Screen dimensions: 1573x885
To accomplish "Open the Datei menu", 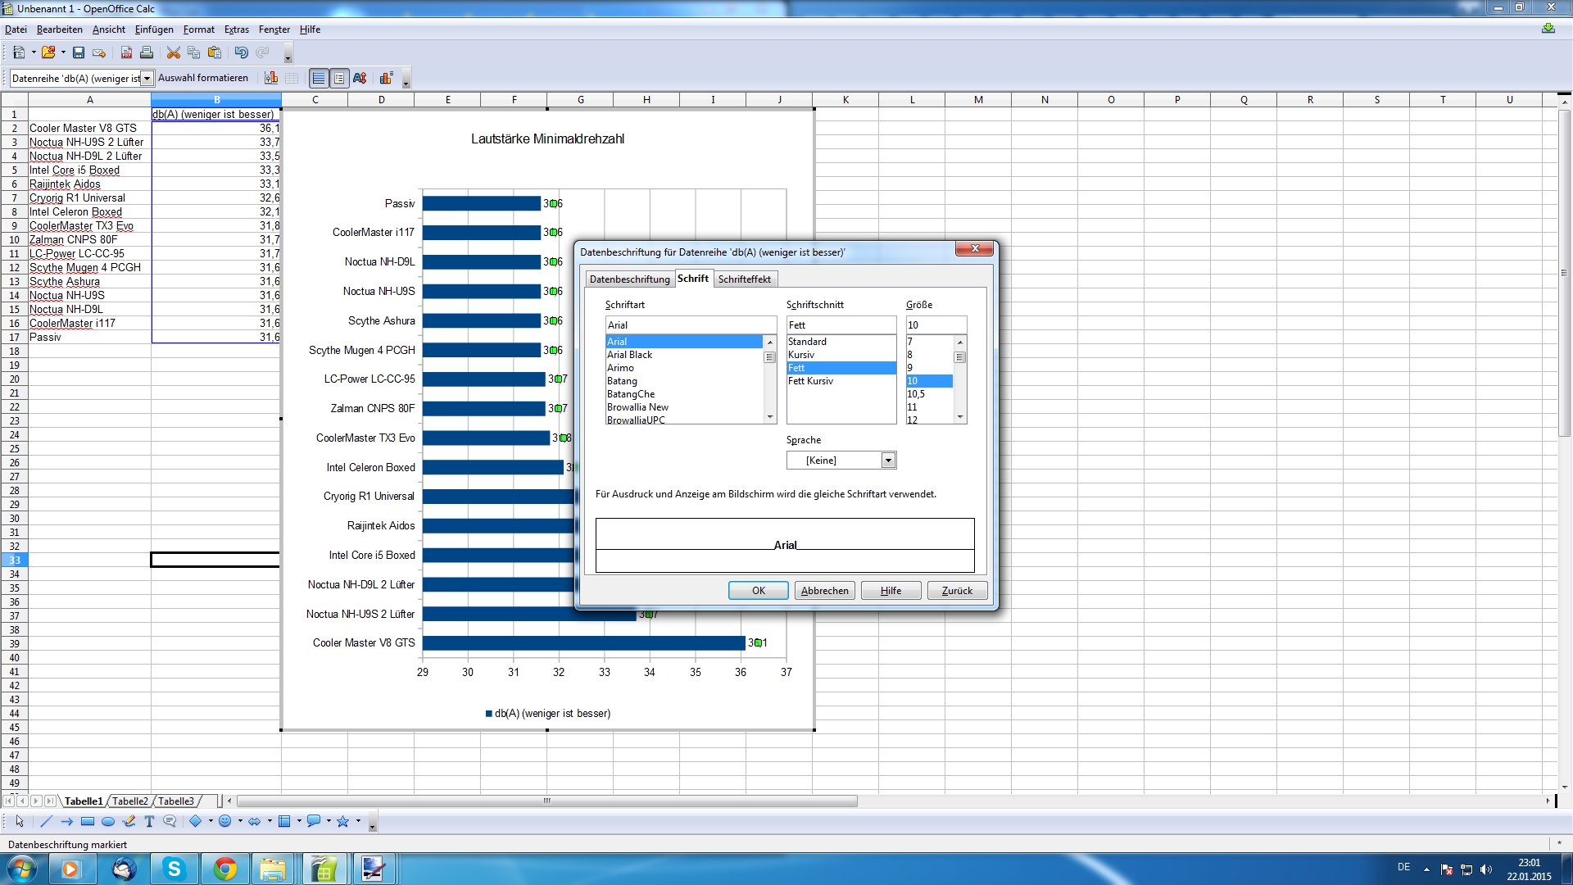I will click(16, 29).
